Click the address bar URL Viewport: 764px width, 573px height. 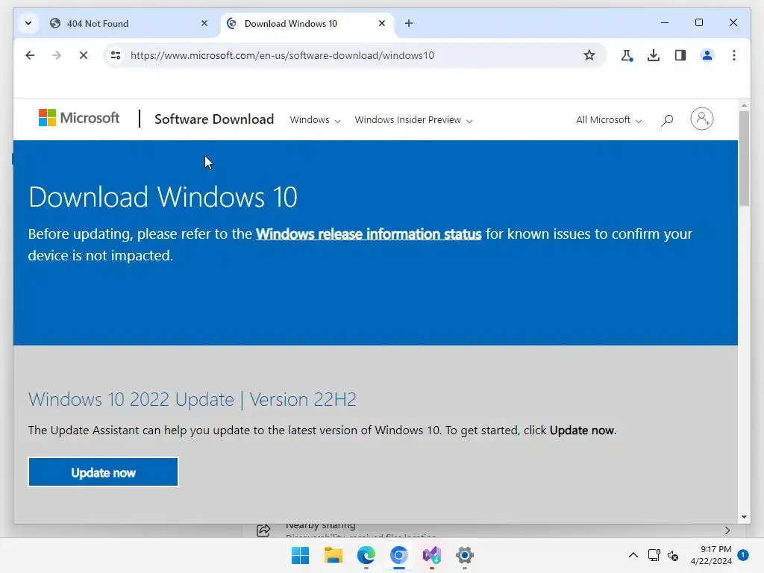click(x=282, y=55)
